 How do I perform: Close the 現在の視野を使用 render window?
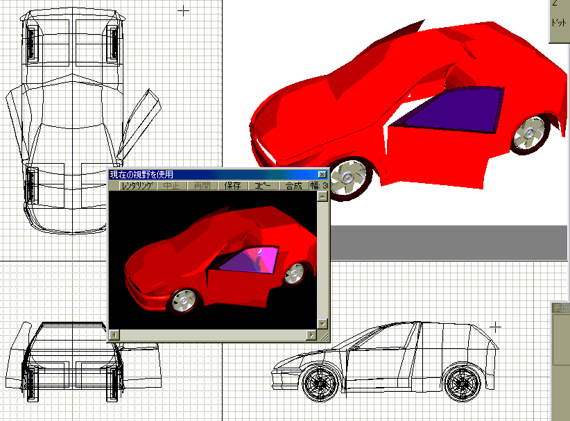click(x=322, y=175)
